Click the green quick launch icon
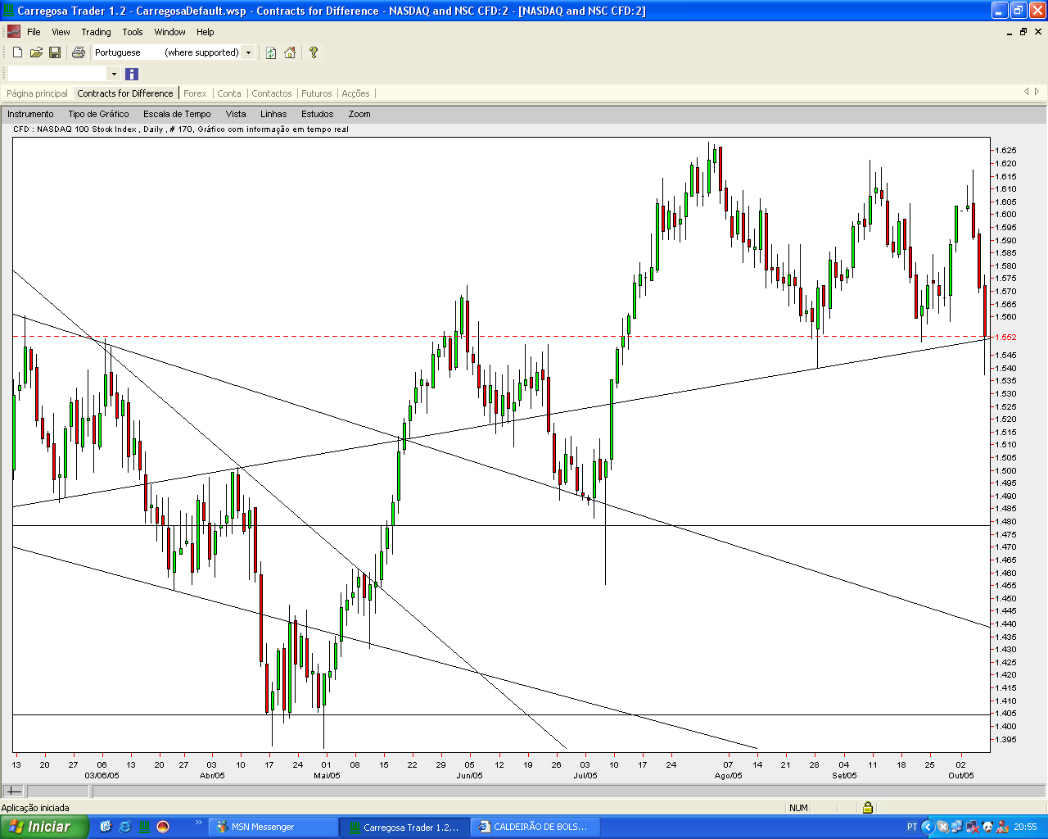 click(144, 827)
